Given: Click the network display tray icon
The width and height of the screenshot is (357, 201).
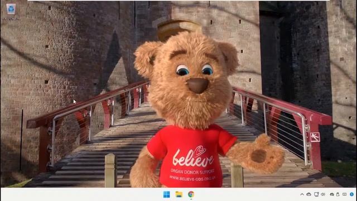Looking at the screenshot, I should tap(316, 194).
